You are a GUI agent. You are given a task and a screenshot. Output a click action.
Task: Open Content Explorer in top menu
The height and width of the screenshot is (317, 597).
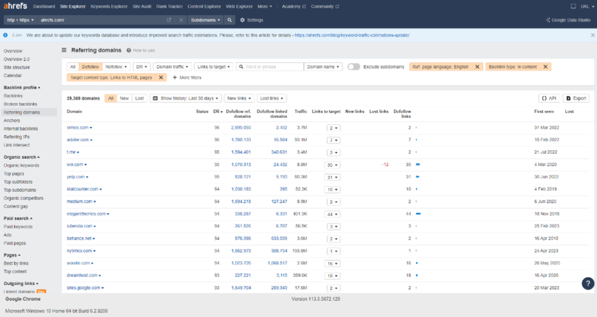[204, 6]
